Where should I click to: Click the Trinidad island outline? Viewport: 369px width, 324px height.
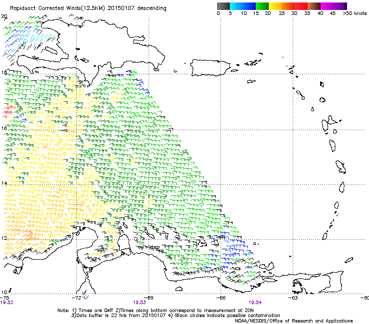click(x=332, y=281)
